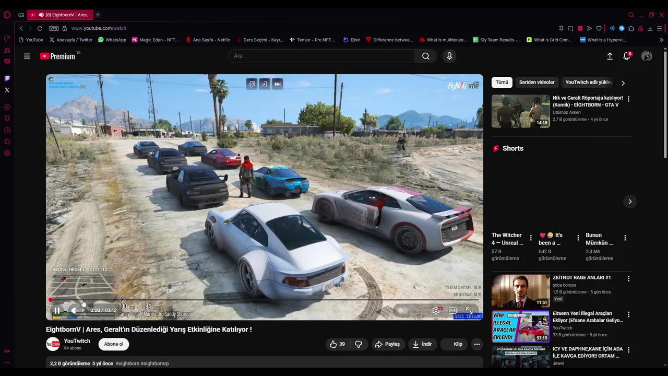Skip to the next video overlay button
This screenshot has width=668, height=376.
[x=278, y=84]
